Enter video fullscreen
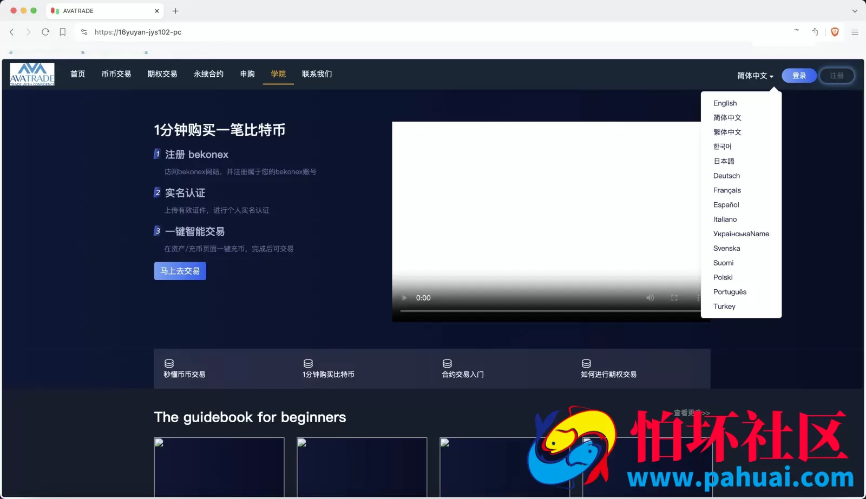The width and height of the screenshot is (866, 499). pyautogui.click(x=674, y=298)
